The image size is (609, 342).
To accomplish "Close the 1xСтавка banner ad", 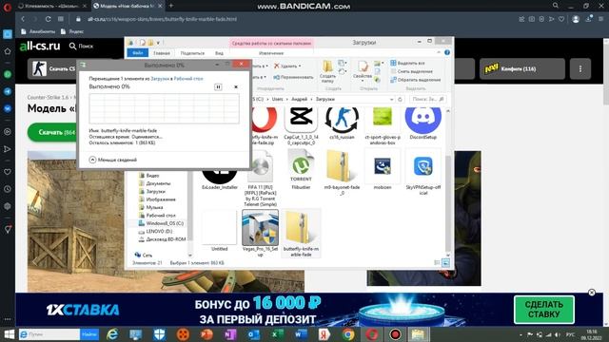I will click(x=592, y=293).
